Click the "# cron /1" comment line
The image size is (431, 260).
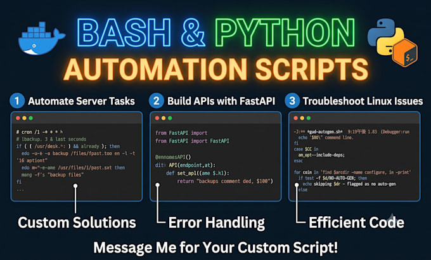[39, 132]
